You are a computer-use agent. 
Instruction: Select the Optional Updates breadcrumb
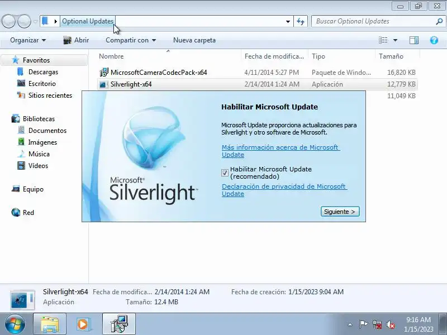pos(88,21)
